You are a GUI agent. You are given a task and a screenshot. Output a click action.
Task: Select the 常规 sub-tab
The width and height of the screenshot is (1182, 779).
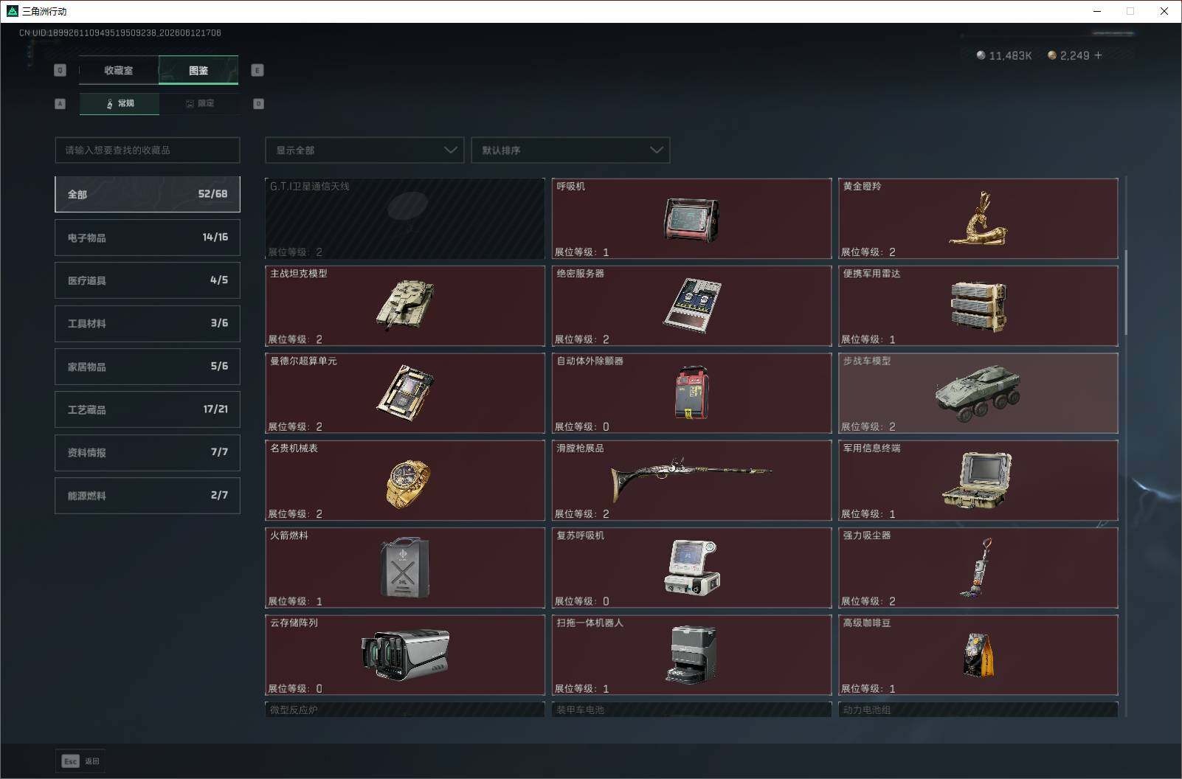[120, 103]
